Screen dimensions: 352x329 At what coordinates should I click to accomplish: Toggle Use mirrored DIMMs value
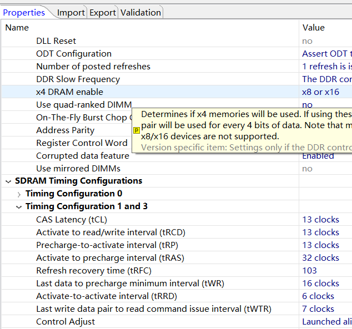click(307, 169)
